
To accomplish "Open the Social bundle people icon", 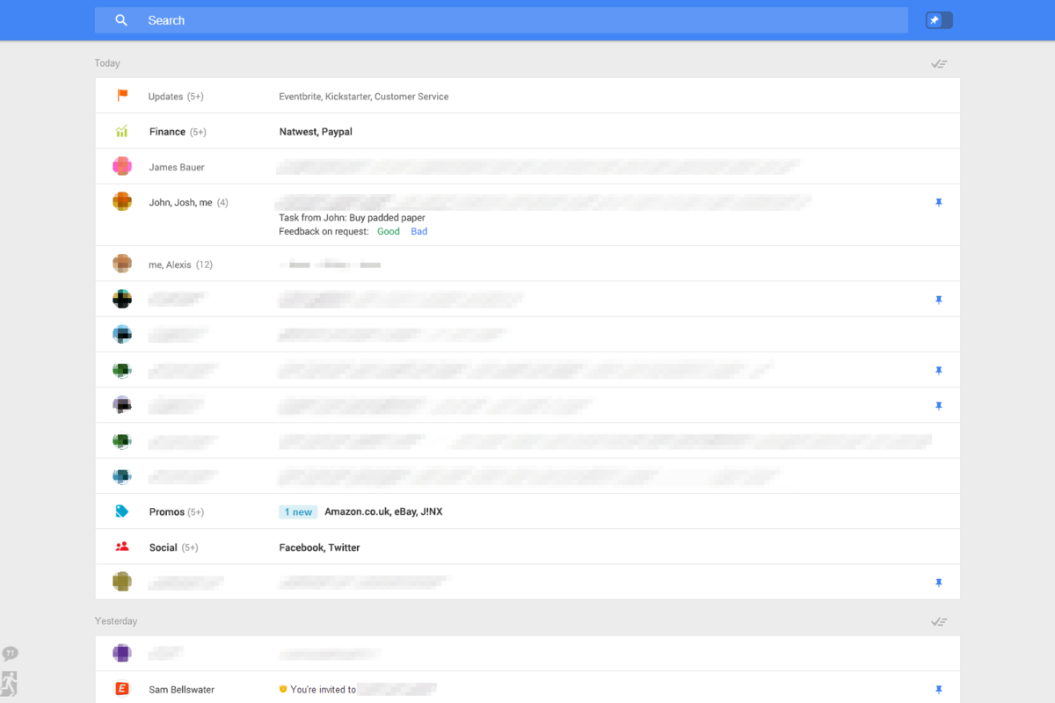I will click(x=122, y=546).
